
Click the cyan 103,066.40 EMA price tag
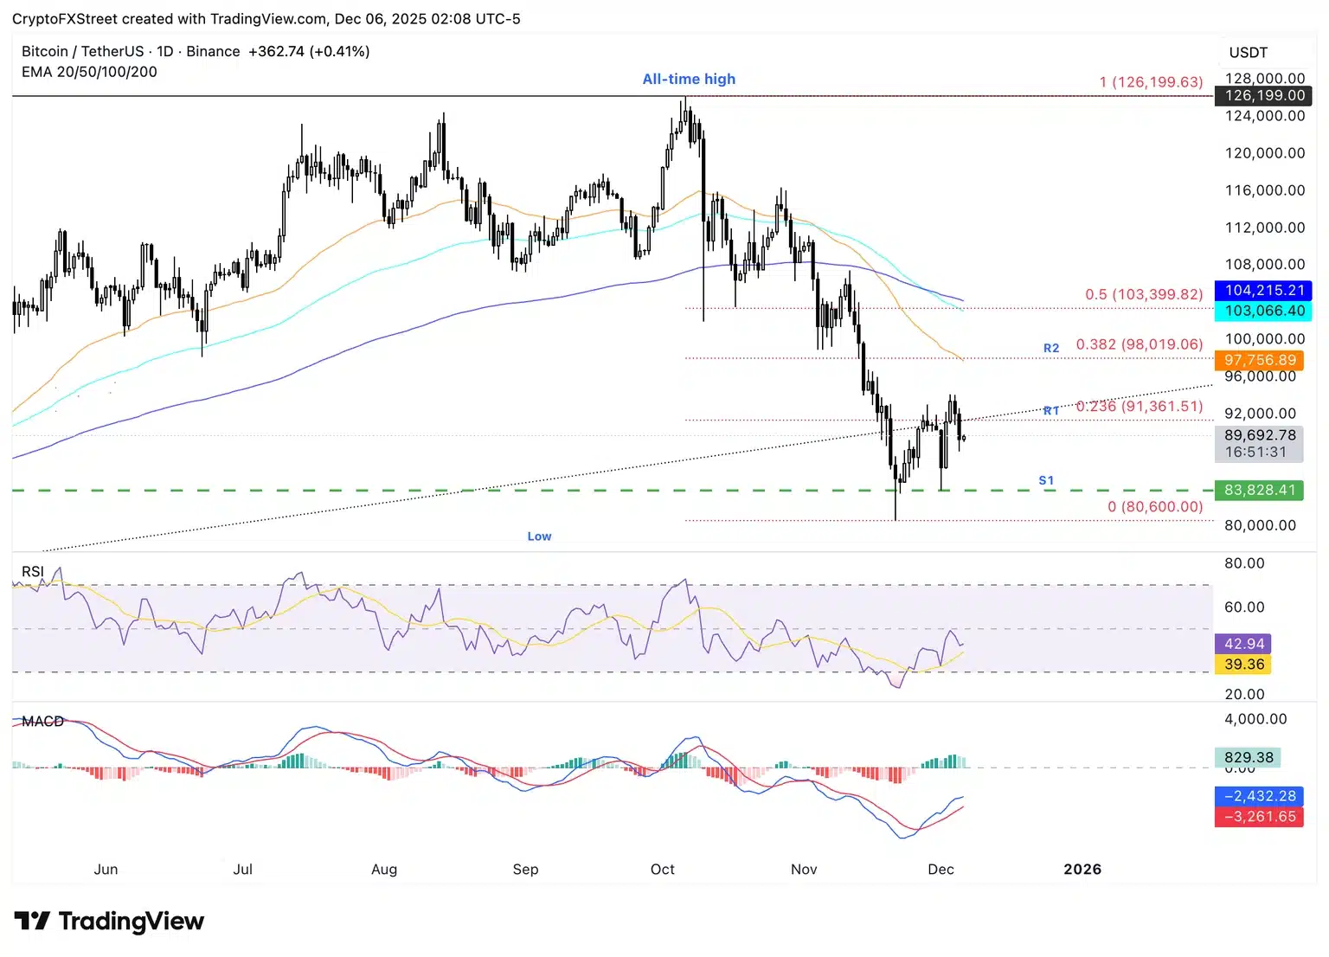pos(1263,311)
